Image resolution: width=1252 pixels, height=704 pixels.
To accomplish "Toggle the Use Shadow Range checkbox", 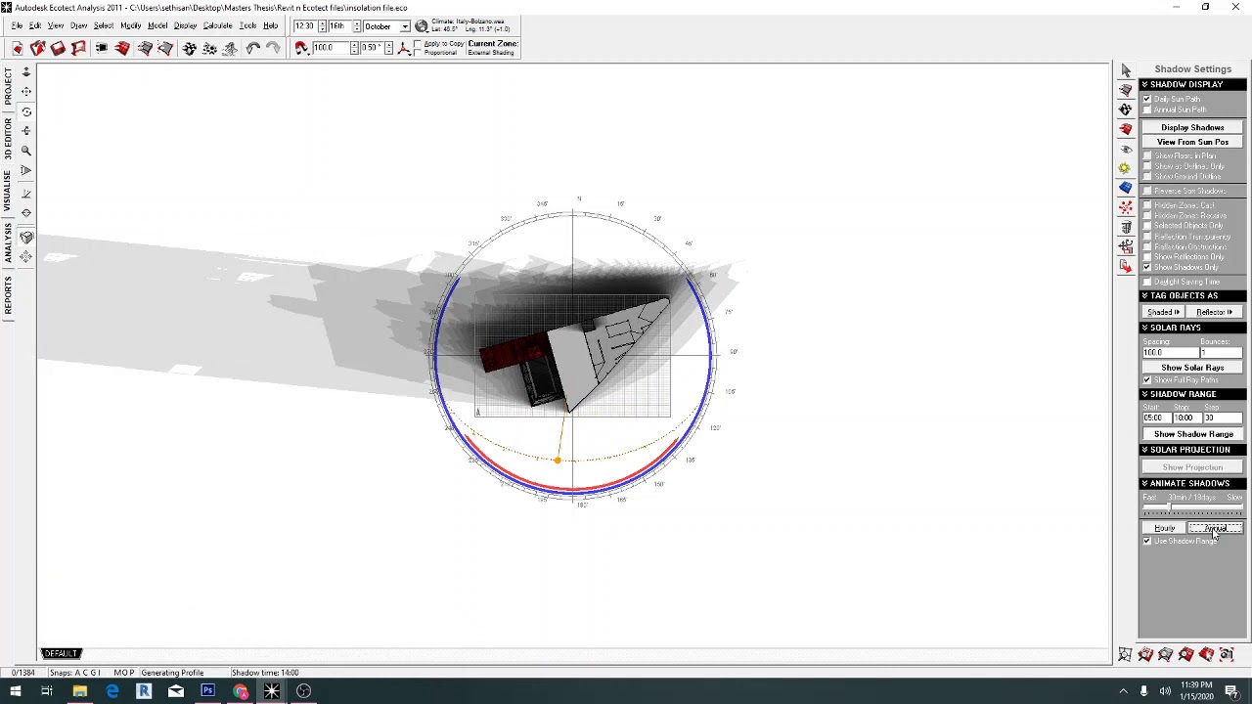I will tap(1147, 541).
